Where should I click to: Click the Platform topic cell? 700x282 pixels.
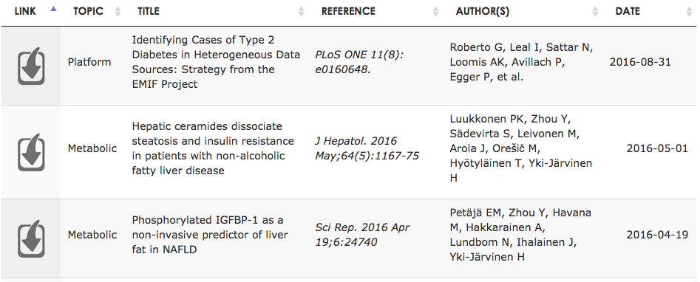(x=89, y=62)
